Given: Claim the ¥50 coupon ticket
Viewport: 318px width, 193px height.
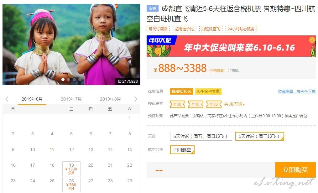Looking at the screenshot, I should coord(214,104).
